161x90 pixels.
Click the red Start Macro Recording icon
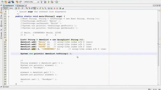tap(55, 8)
